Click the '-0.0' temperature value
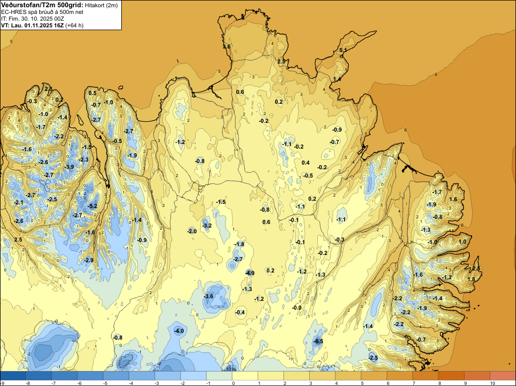Viewport: 516px width, 386px height. (x=297, y=308)
